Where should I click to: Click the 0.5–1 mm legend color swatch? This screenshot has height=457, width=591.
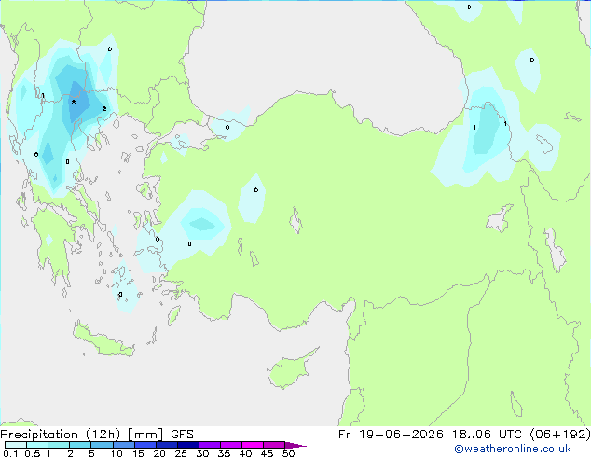[37, 445]
